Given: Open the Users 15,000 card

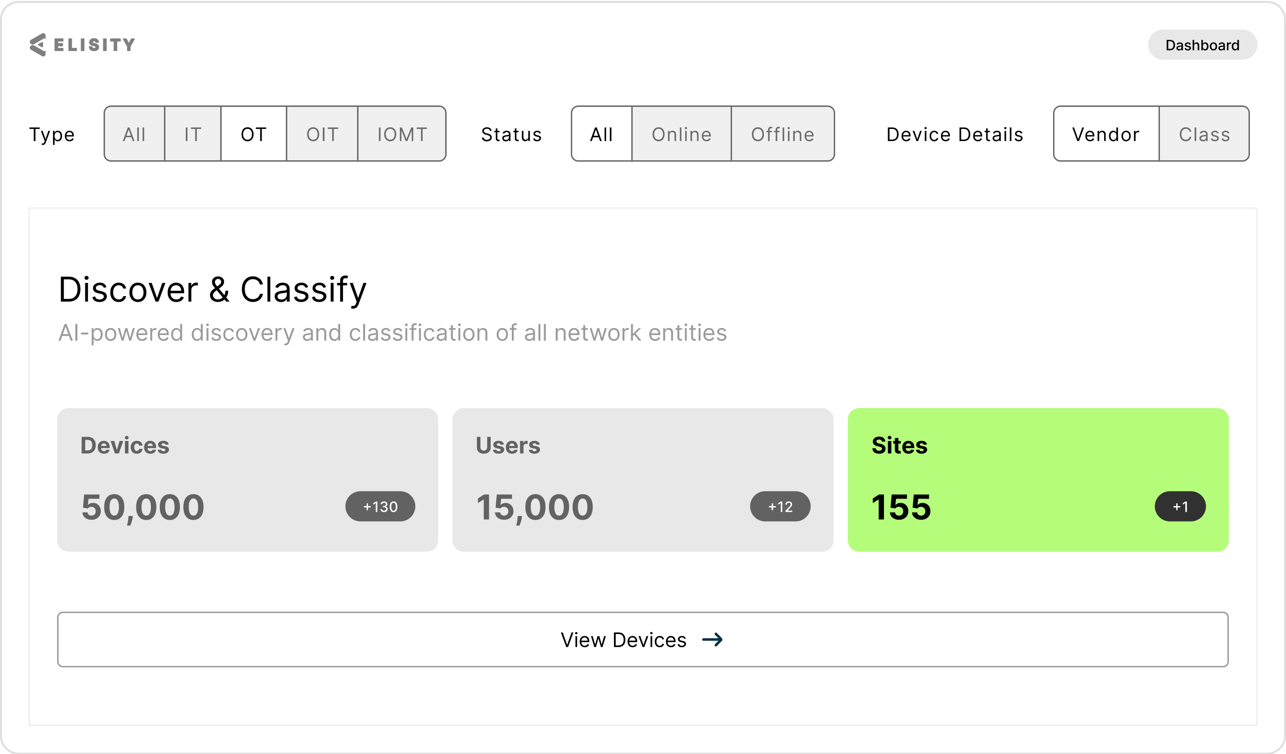Looking at the screenshot, I should point(643,480).
